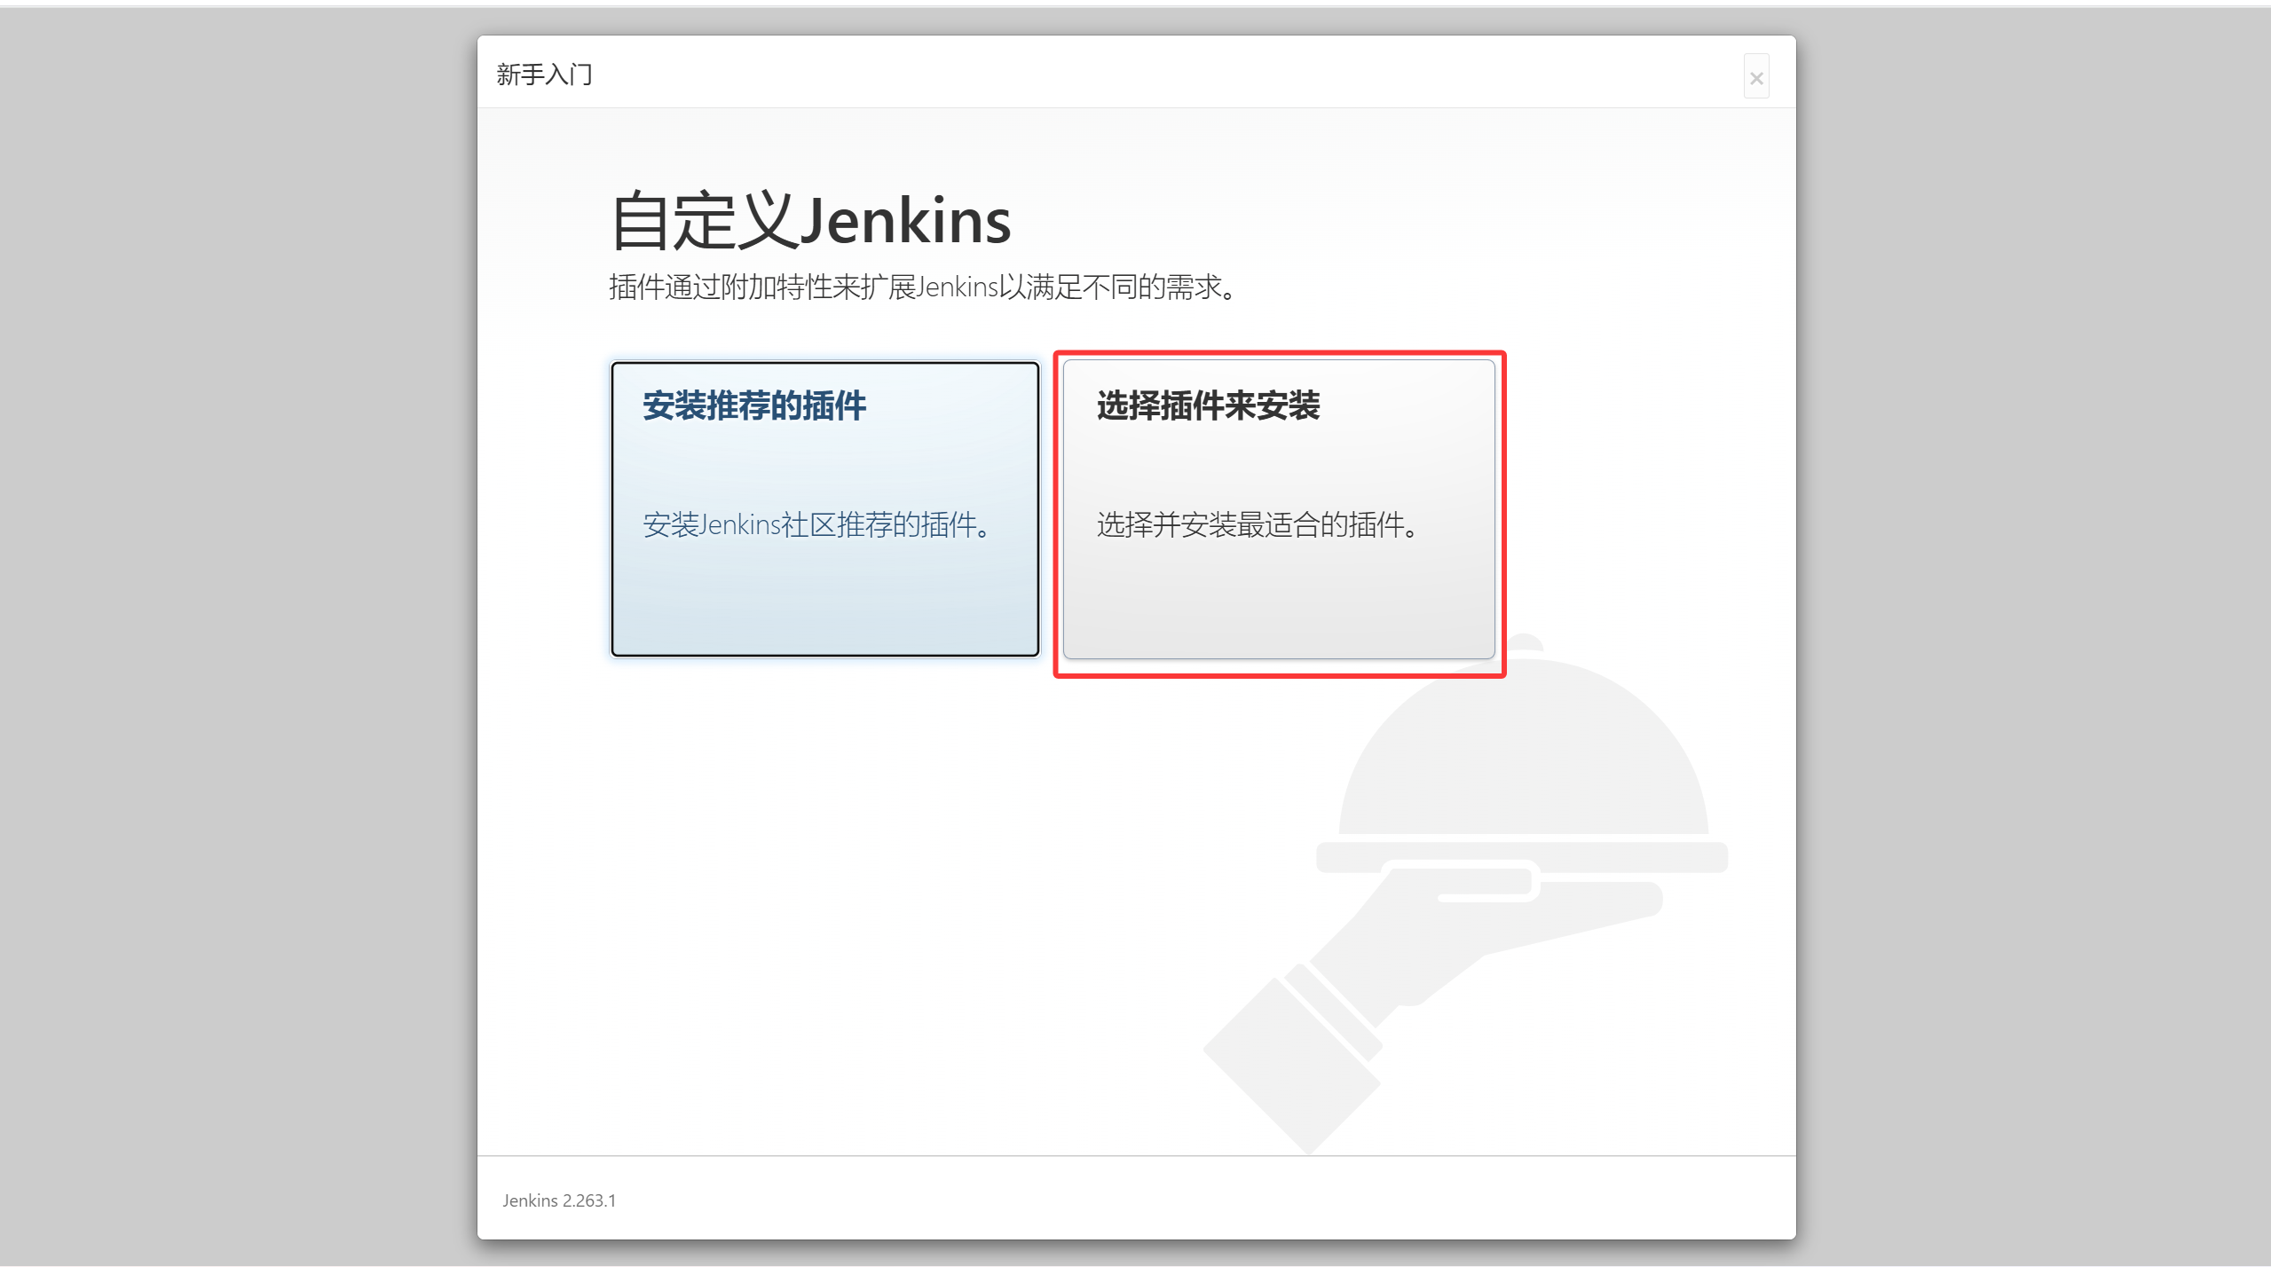
Task: Close the 新手入门 setup dialog
Action: 1755,78
